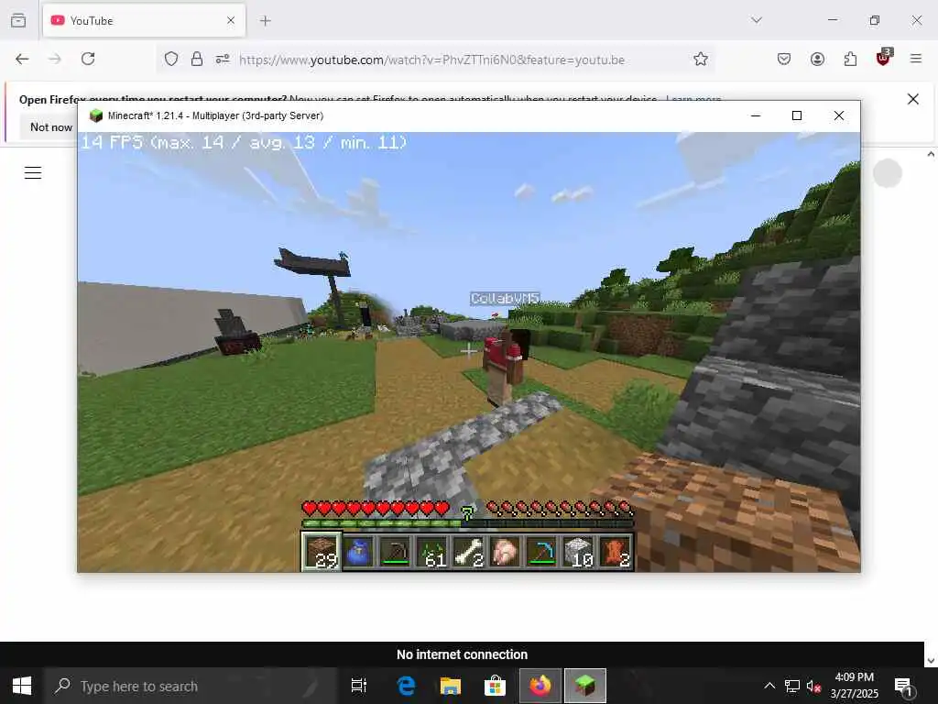Open Firefox View in the tab bar
Viewport: 938px width, 704px height.
[18, 20]
